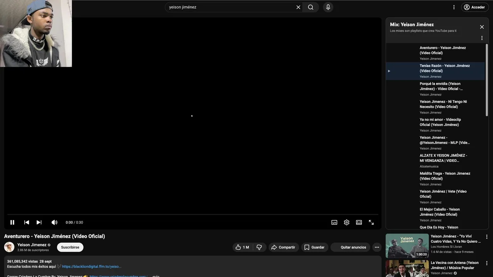
Task: Open Yeison Jimenez channel avatar
Action: point(9,247)
